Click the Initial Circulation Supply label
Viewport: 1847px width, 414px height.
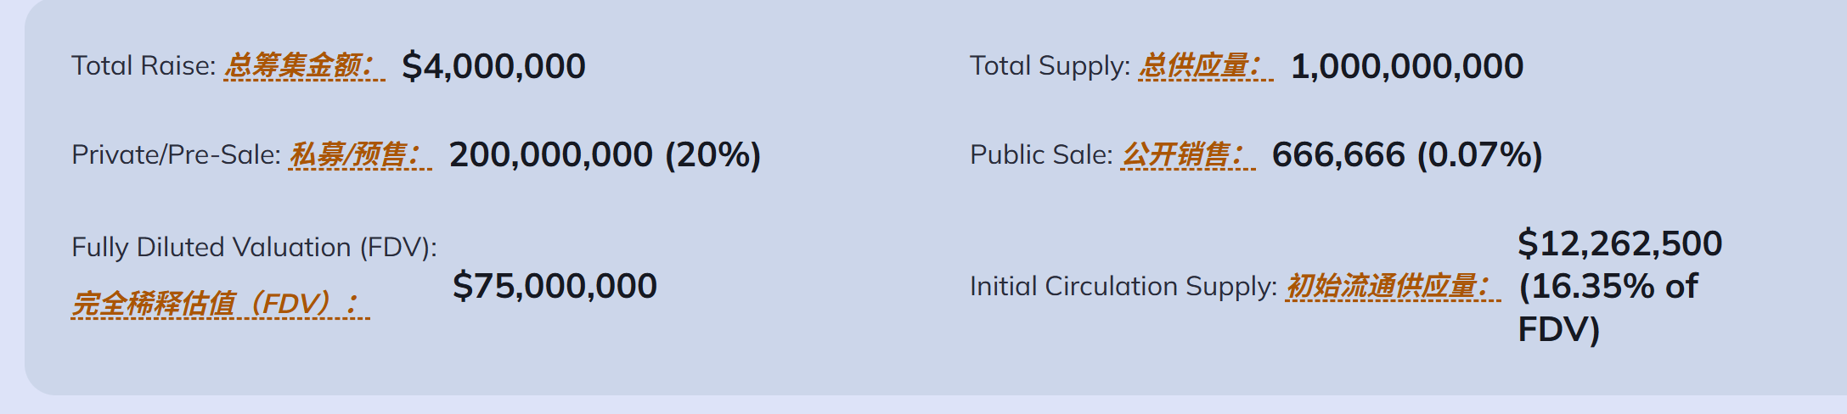tap(1123, 287)
